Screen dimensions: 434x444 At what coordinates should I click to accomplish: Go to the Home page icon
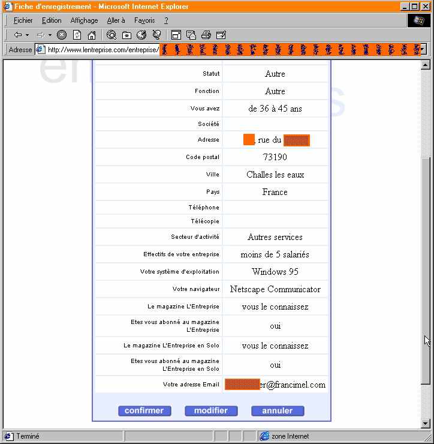92,35
